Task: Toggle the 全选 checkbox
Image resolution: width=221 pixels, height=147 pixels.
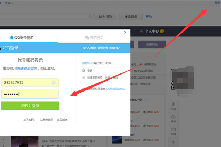Action: pos(84,71)
